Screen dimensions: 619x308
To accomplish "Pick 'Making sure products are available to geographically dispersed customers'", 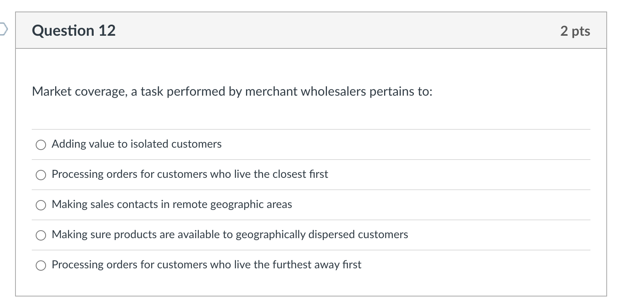I will (x=40, y=235).
